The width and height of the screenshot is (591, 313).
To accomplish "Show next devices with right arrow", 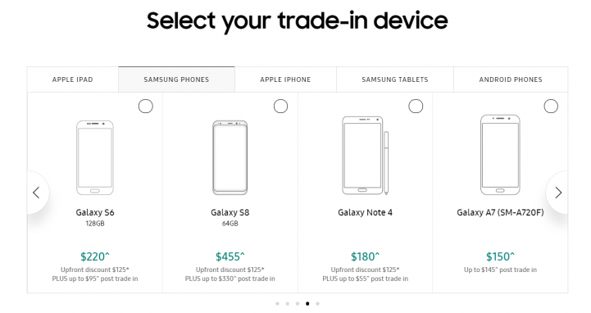I will click(558, 193).
